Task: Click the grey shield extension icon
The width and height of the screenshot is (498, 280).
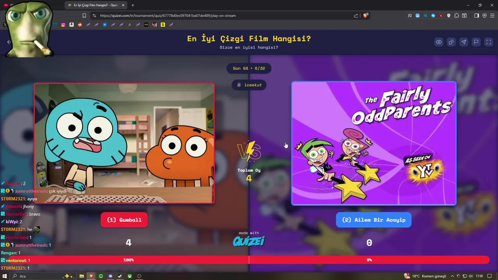Action: 449,16
